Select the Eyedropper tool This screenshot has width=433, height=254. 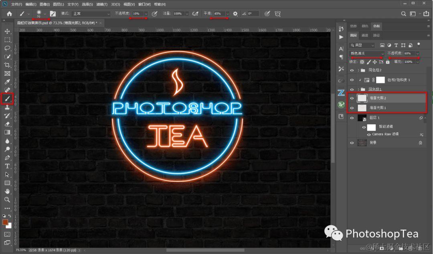pos(7,82)
